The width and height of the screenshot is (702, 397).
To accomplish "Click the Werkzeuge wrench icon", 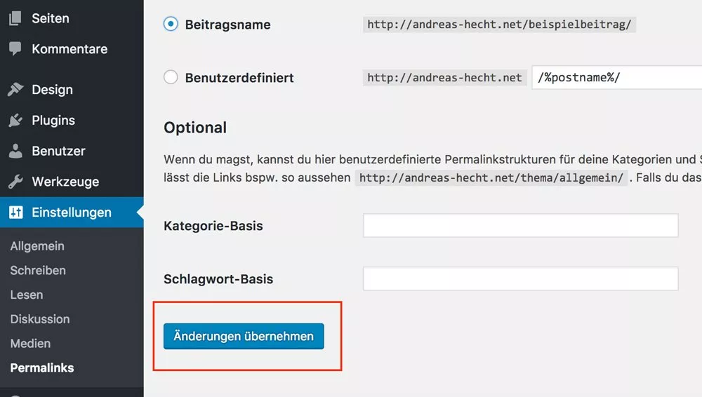I will point(15,182).
